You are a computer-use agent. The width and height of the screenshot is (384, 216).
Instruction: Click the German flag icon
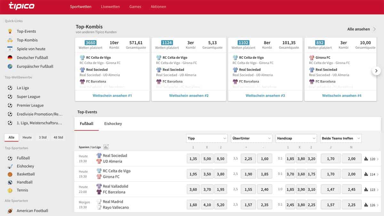pyautogui.click(x=10, y=58)
